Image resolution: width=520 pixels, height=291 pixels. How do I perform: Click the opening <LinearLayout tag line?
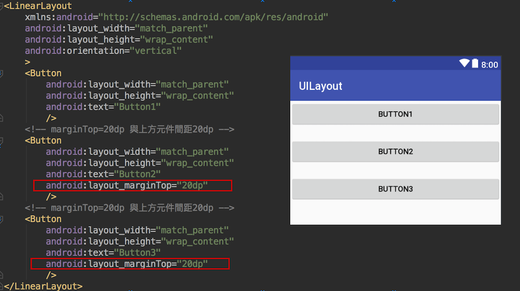(38, 6)
